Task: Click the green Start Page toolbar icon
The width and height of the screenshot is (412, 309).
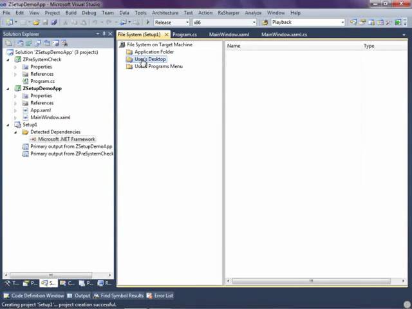Action: point(398,23)
